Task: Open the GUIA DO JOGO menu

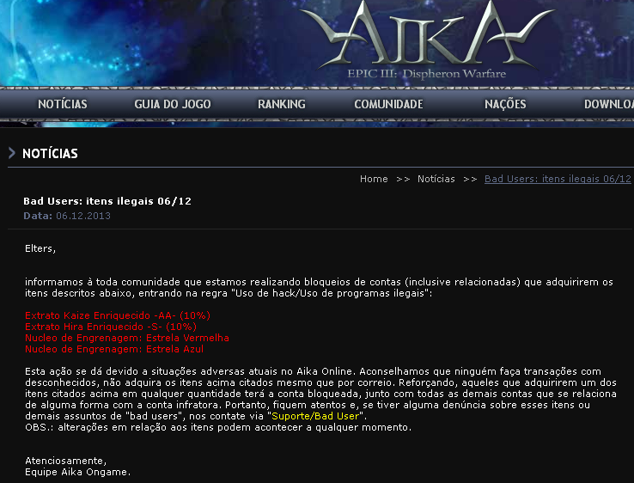Action: point(173,104)
